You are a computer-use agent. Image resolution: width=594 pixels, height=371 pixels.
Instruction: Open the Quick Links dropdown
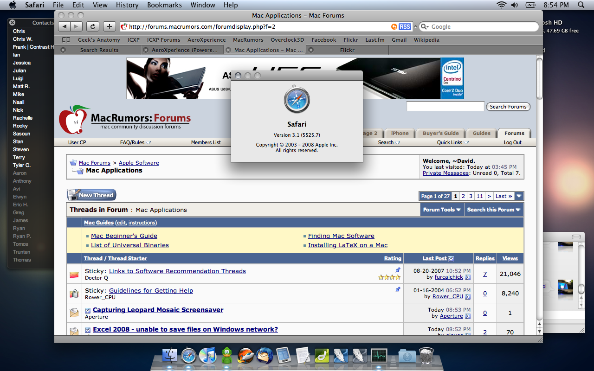point(453,142)
